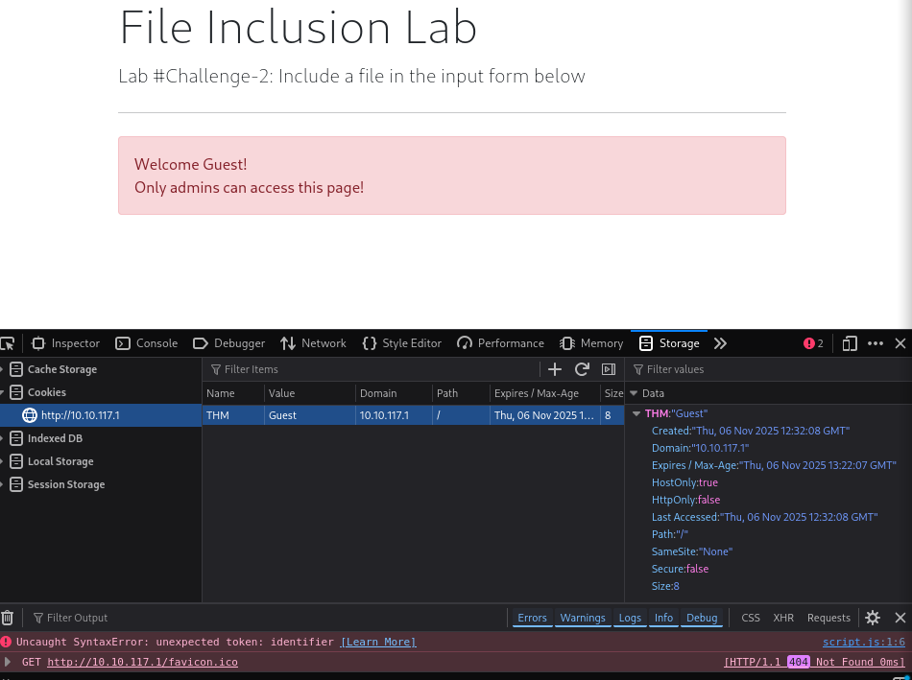Open the Inspector tab
Screen dimensions: 912x680
pyautogui.click(x=65, y=343)
